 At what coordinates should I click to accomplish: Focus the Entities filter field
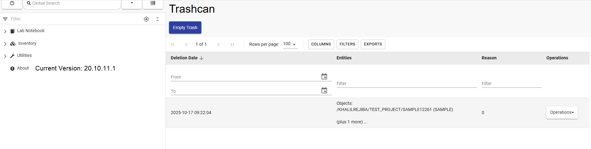coord(406,83)
